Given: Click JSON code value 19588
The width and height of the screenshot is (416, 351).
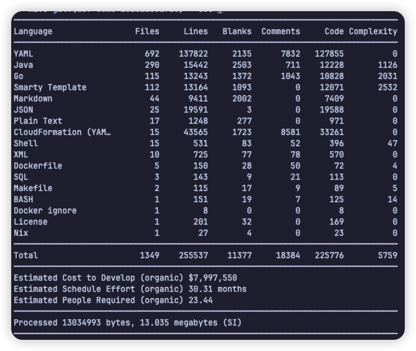Looking at the screenshot, I should pos(332,110).
